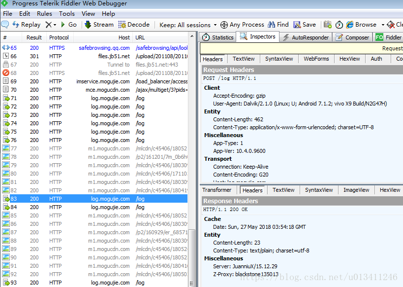Sort sessions by Host column
The width and height of the screenshot is (403, 287).
point(103,37)
